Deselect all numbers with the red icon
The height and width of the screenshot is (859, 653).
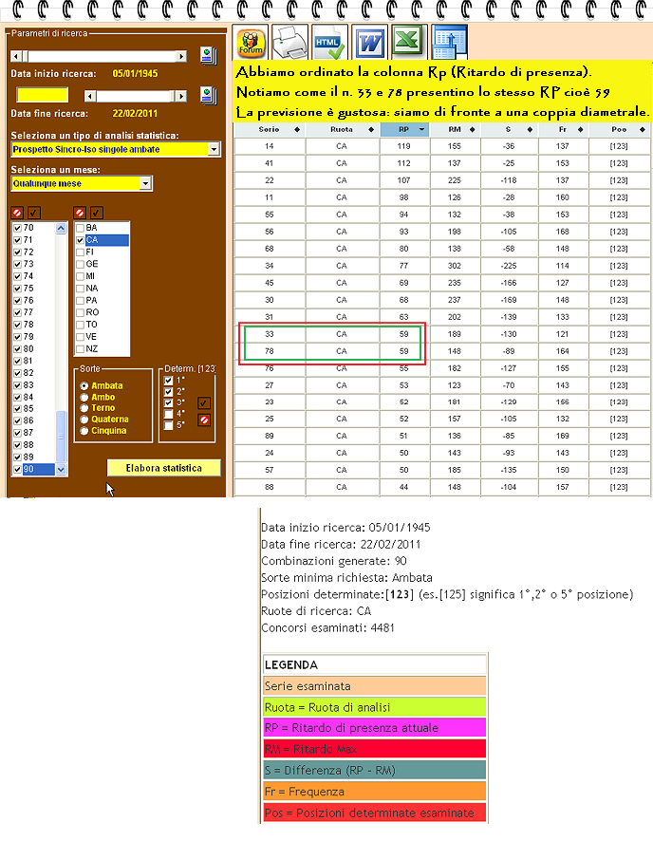click(x=17, y=213)
